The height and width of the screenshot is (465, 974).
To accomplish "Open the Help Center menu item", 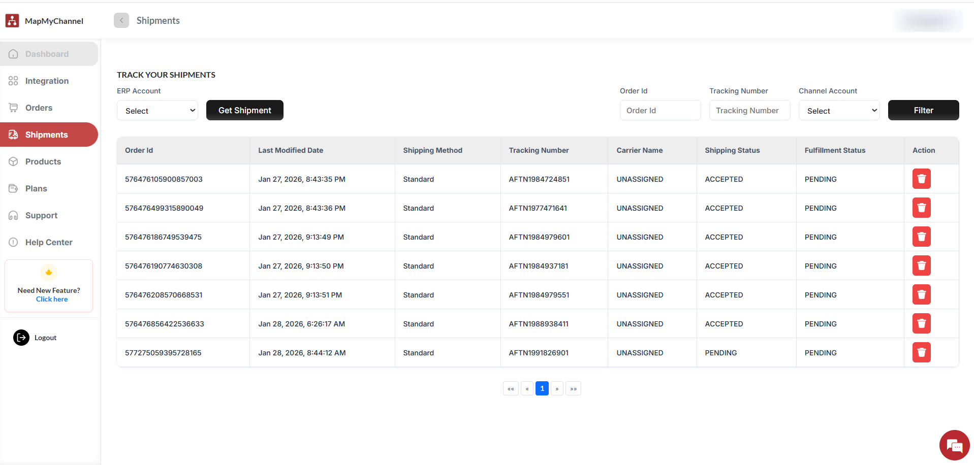I will [x=49, y=242].
